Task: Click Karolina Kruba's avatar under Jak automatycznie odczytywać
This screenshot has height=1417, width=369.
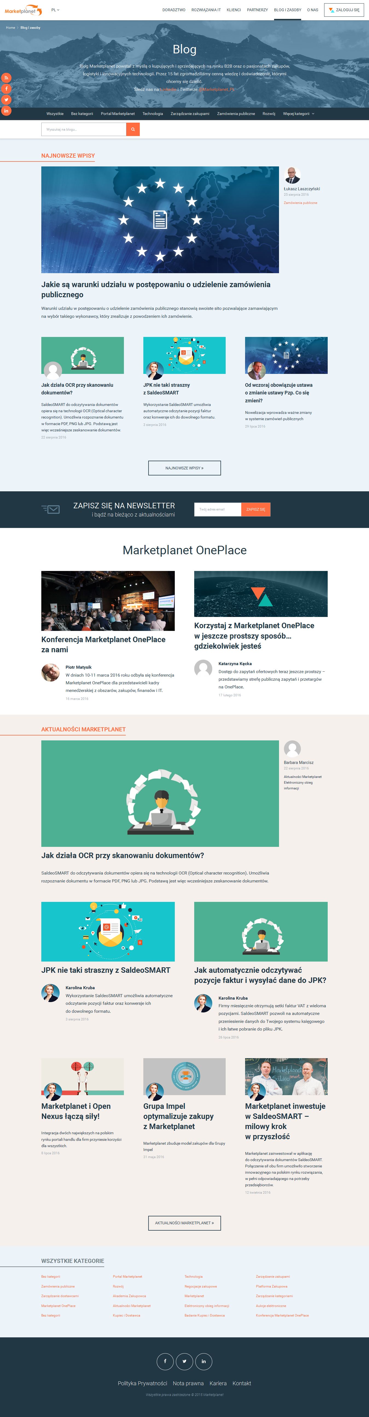Action: pos(204,1003)
